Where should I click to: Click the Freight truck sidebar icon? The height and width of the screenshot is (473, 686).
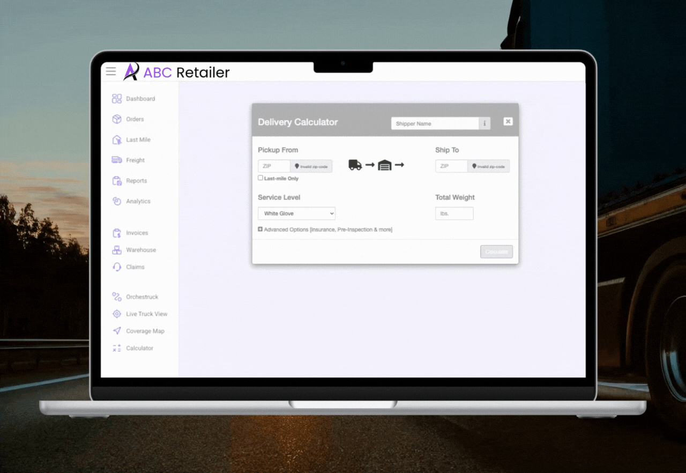116,160
